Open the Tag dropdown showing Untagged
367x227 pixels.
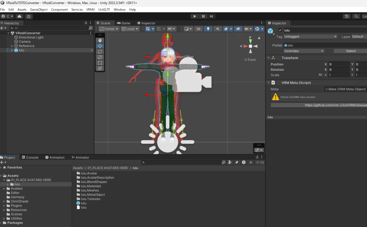point(310,37)
